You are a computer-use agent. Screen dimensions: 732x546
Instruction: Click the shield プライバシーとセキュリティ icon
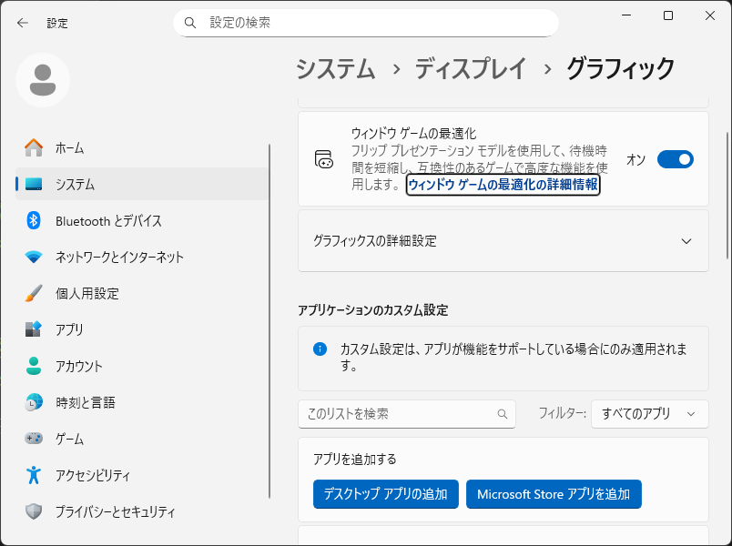pyautogui.click(x=34, y=511)
